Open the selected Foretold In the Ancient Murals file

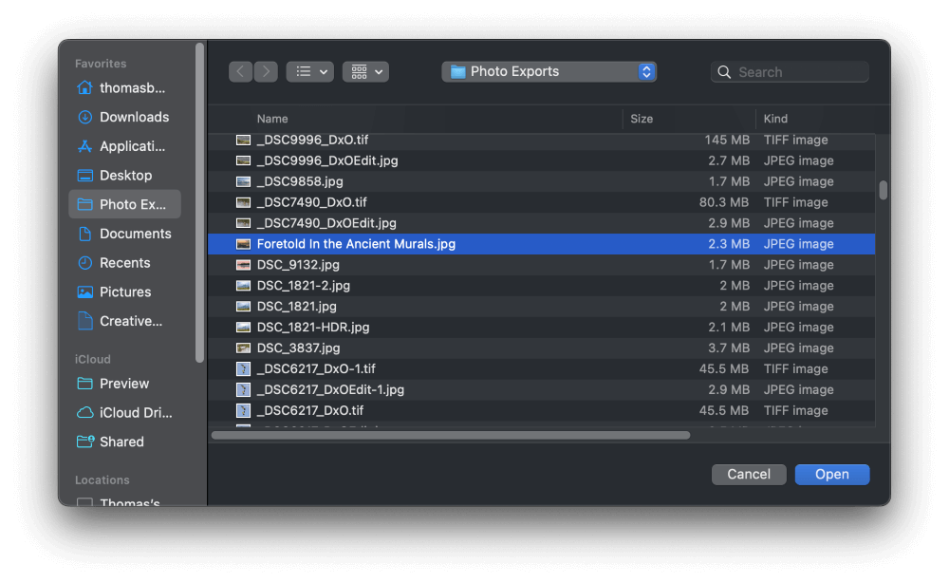coord(831,474)
